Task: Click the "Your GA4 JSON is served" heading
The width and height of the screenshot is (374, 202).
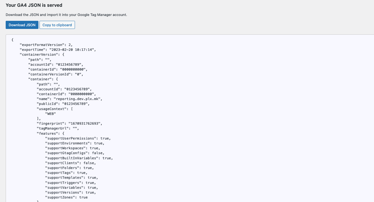Action: 34,5
